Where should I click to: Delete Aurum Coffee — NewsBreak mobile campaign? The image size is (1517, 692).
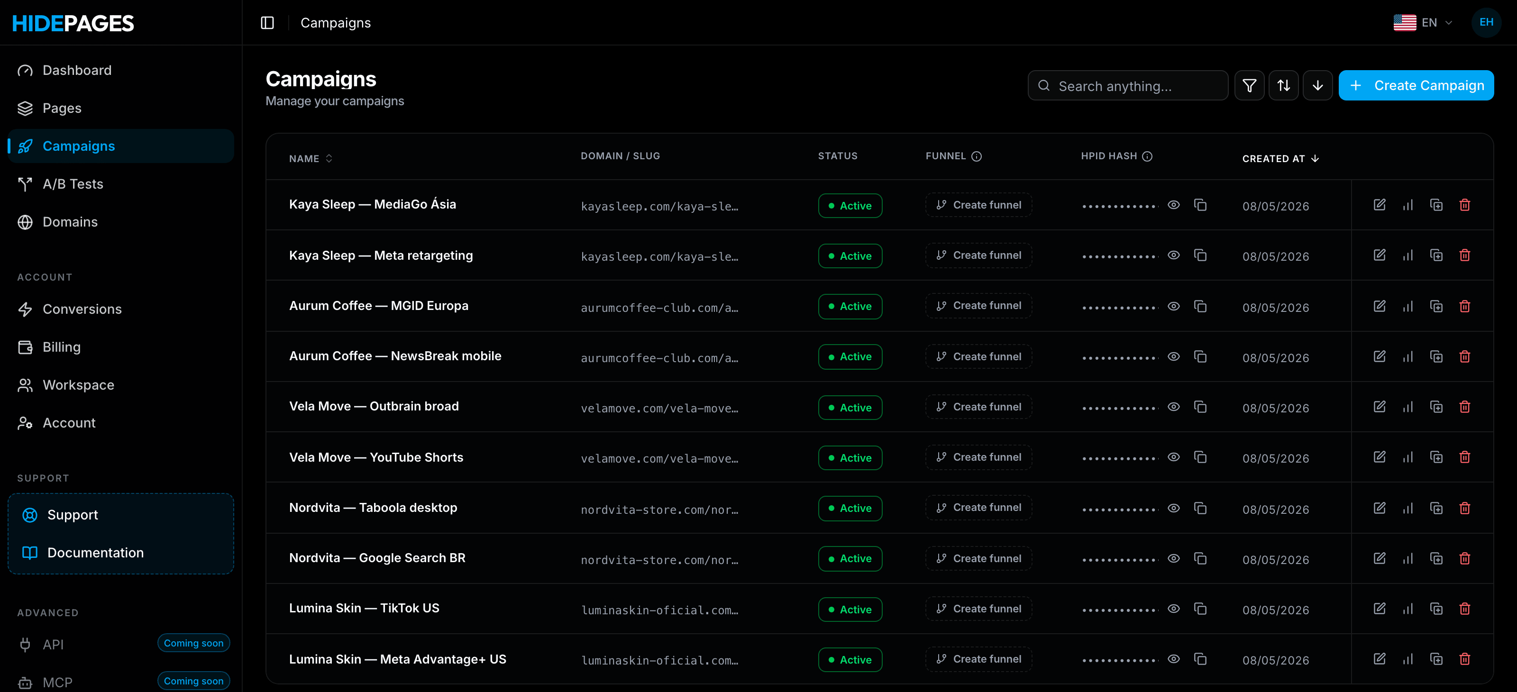point(1464,356)
